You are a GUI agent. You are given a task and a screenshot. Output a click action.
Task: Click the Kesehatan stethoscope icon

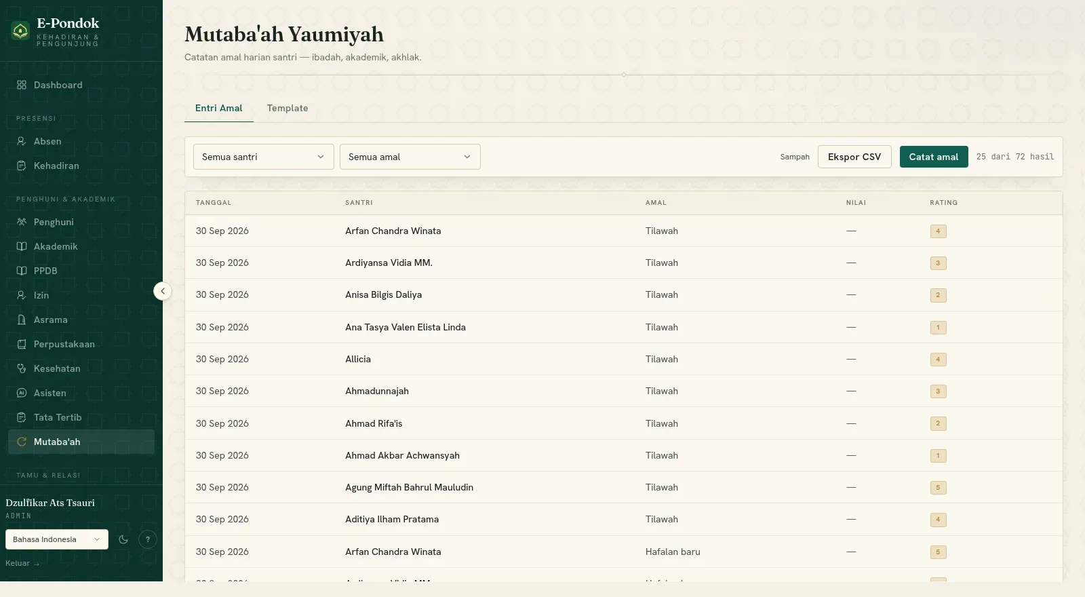tap(22, 368)
